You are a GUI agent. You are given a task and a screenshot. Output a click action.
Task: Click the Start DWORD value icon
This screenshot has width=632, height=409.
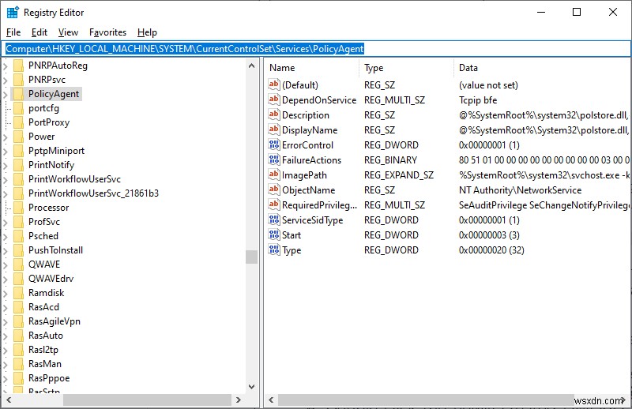(x=274, y=235)
